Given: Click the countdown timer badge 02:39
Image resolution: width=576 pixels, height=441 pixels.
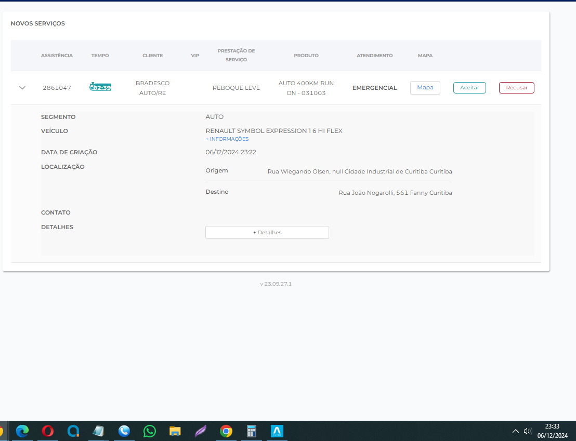Looking at the screenshot, I should click(100, 87).
